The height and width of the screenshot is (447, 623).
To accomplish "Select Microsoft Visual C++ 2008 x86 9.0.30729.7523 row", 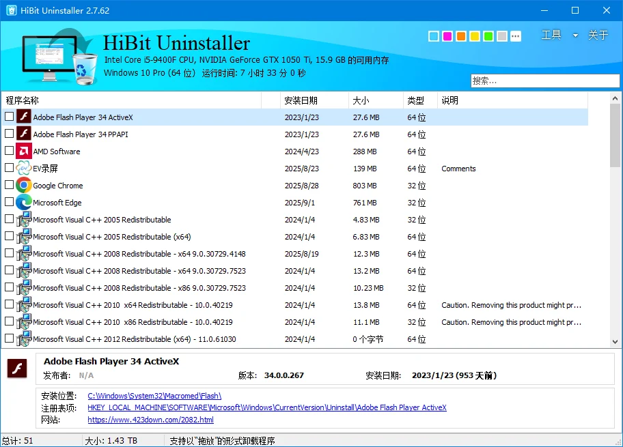I will point(295,288).
